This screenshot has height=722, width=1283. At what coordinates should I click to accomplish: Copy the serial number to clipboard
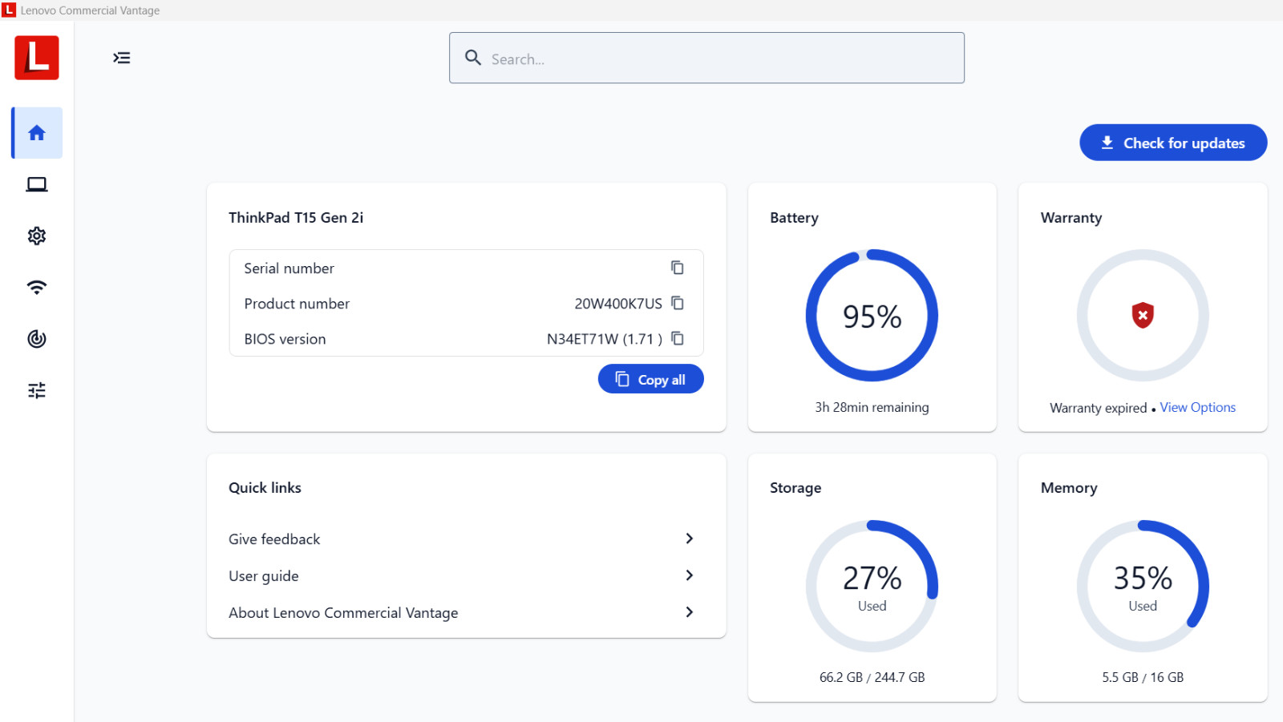[678, 268]
